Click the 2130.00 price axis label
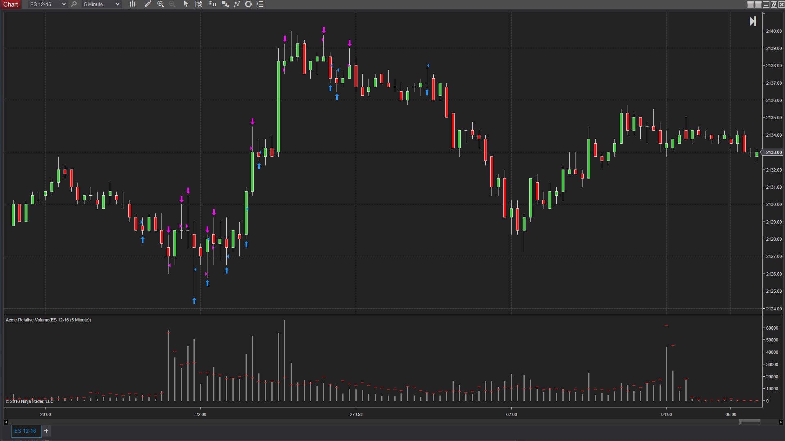Viewport: 785px width, 441px height. click(x=774, y=204)
